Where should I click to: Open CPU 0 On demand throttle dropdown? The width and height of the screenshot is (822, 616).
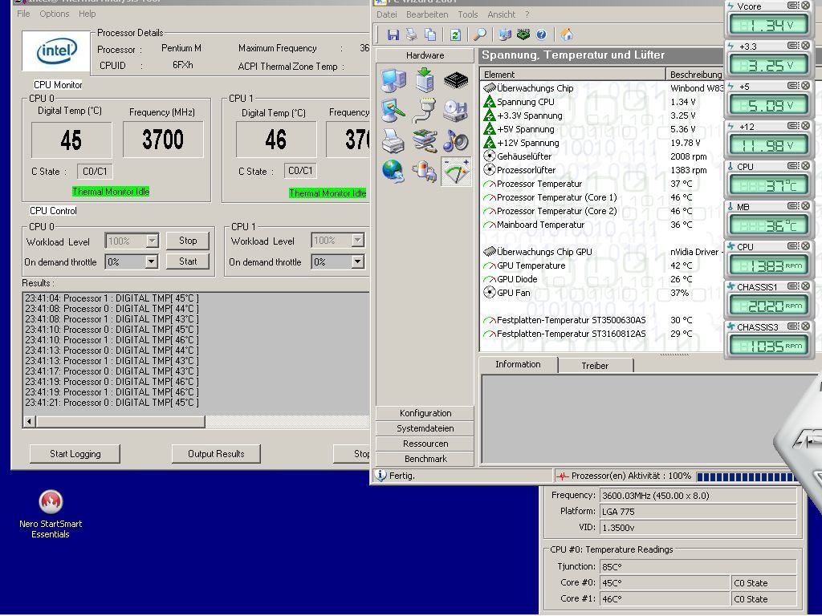coord(151,261)
